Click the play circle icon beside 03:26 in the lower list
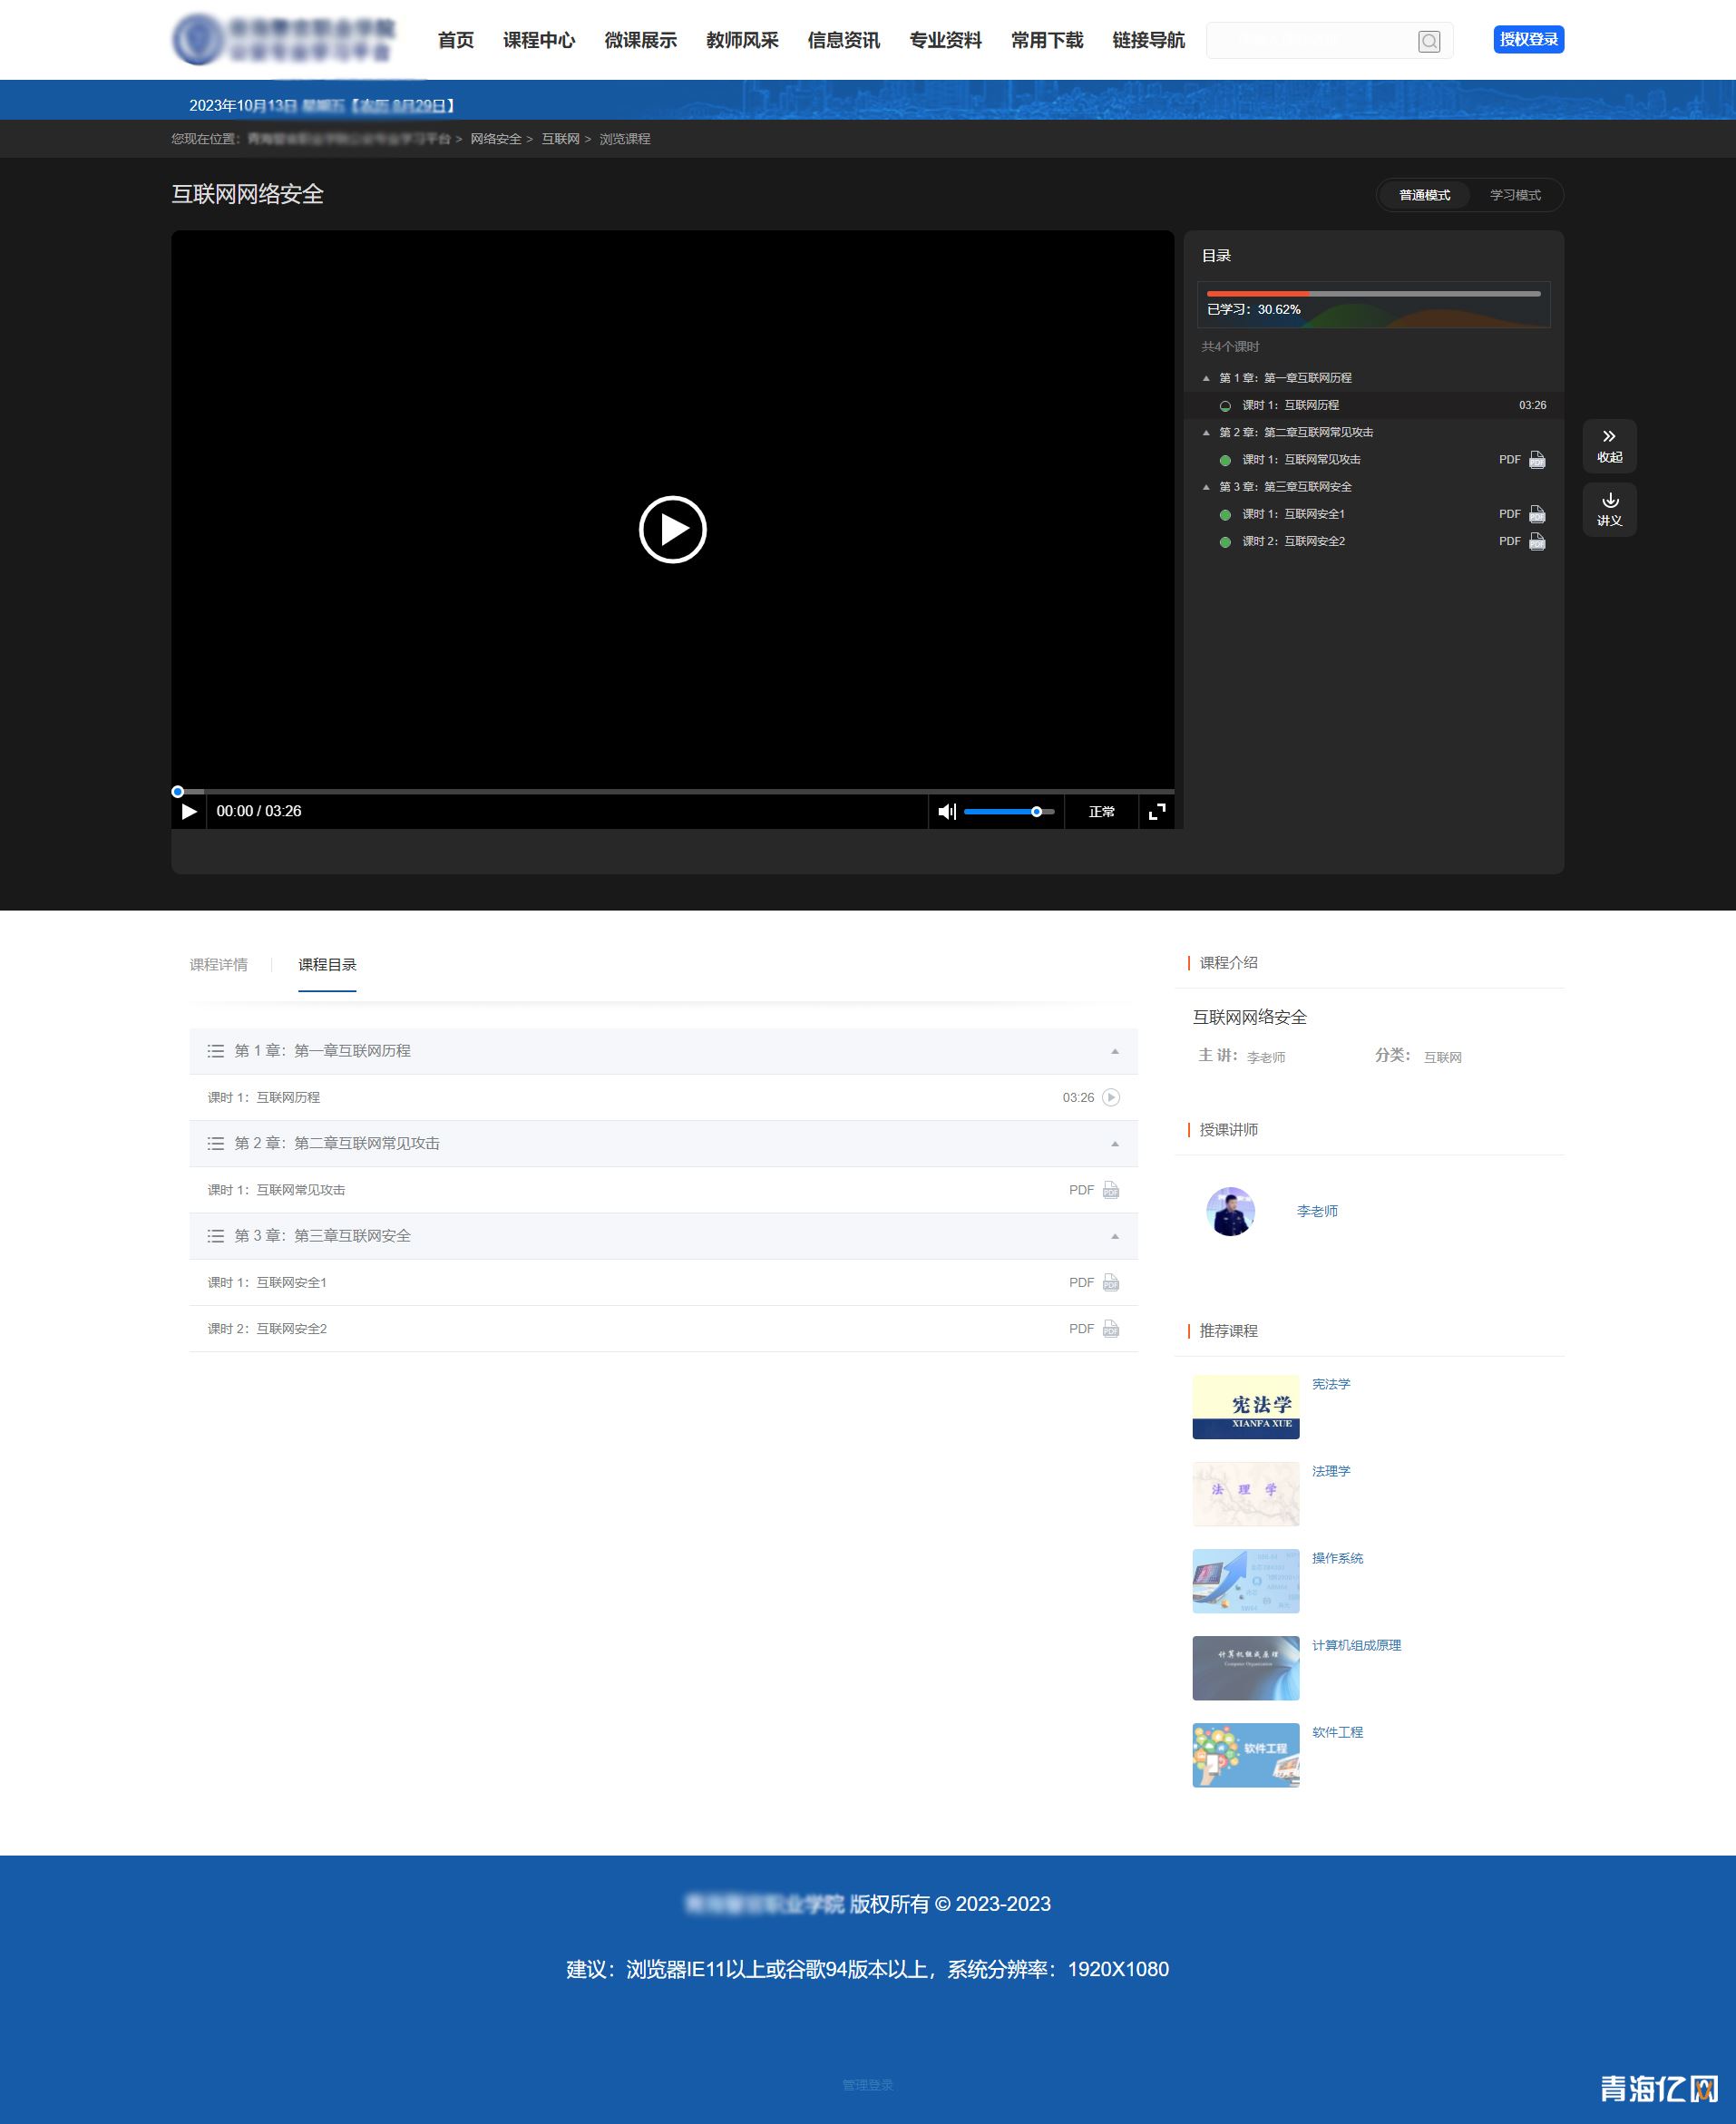Screen dimensions: 1736x2124 pos(1110,1097)
